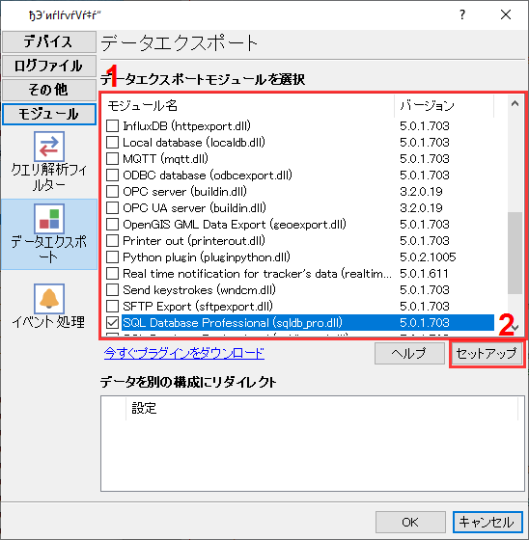This screenshot has height=540, width=529.
Task: Check the Printer out (printerout.dll) checkbox
Action: tap(112, 241)
